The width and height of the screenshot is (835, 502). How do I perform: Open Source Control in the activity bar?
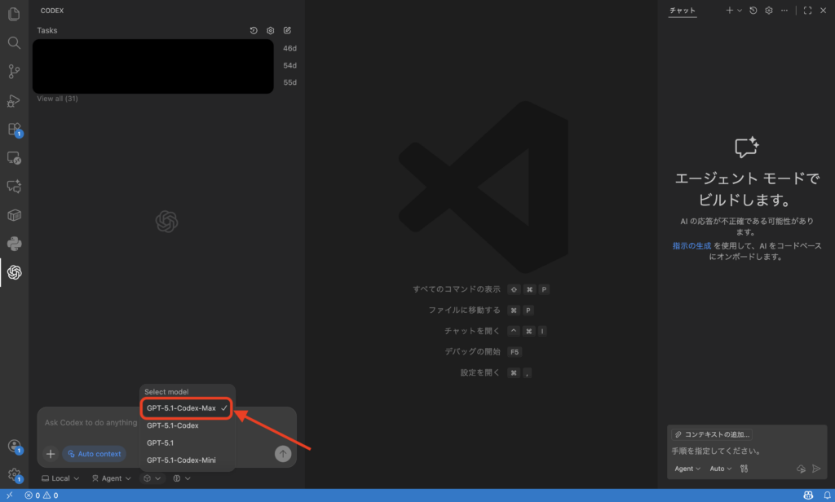click(14, 72)
